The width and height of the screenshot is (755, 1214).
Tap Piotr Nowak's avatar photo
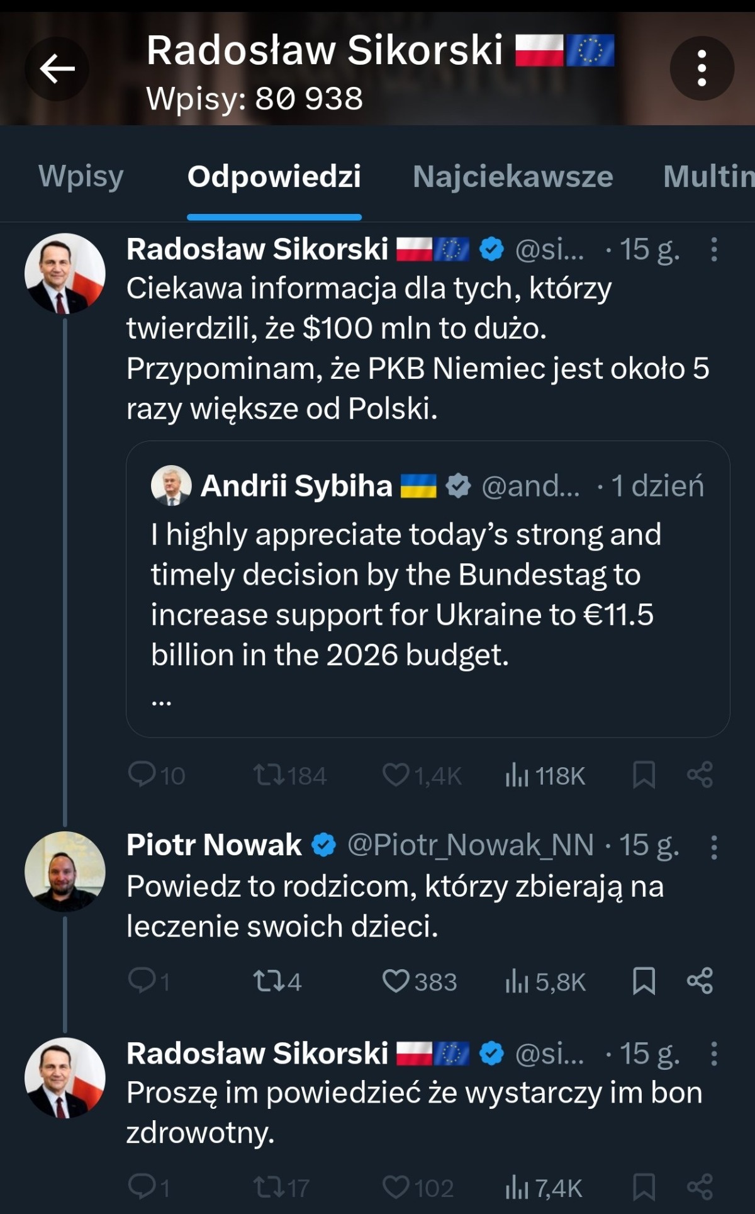65,872
